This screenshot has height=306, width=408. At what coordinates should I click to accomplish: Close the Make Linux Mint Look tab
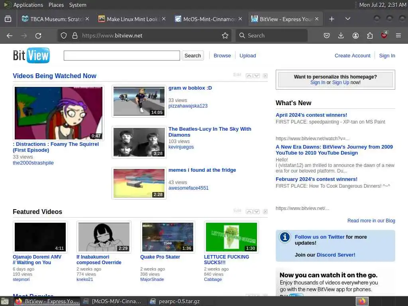click(x=164, y=19)
